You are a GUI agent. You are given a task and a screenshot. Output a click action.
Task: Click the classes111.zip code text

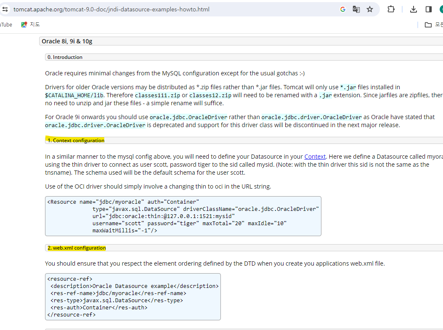point(157,95)
